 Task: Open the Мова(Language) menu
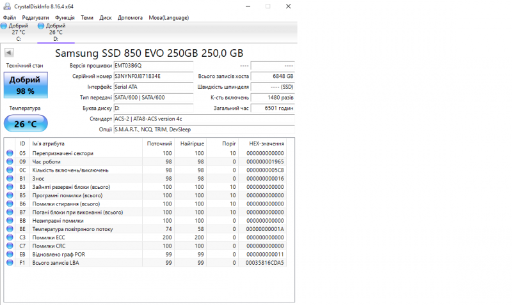(170, 18)
